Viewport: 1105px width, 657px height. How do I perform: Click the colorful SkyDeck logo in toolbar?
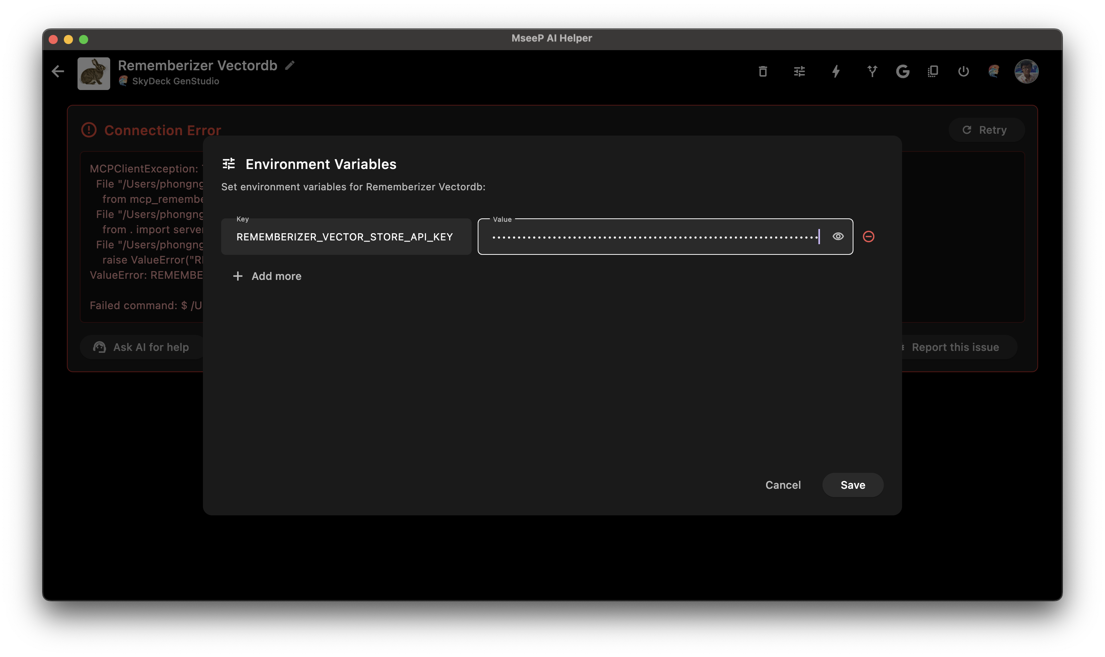click(994, 71)
